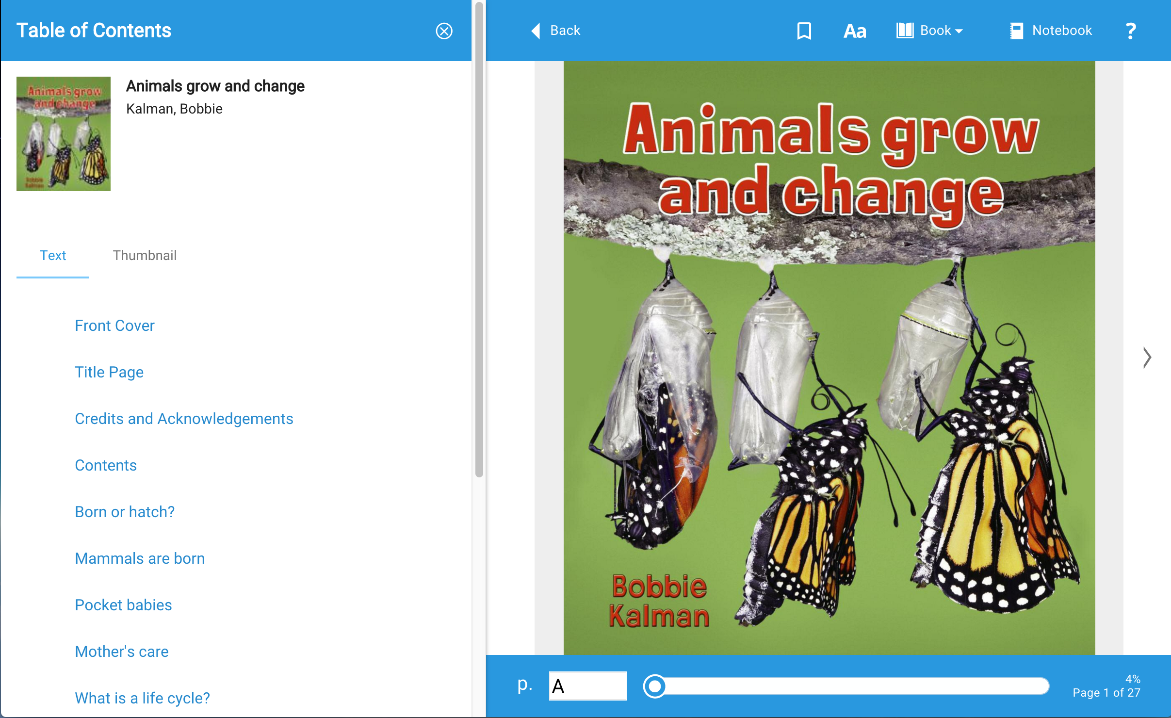Image resolution: width=1171 pixels, height=718 pixels.
Task: Click the book cover thumbnail in sidebar
Action: (x=64, y=133)
